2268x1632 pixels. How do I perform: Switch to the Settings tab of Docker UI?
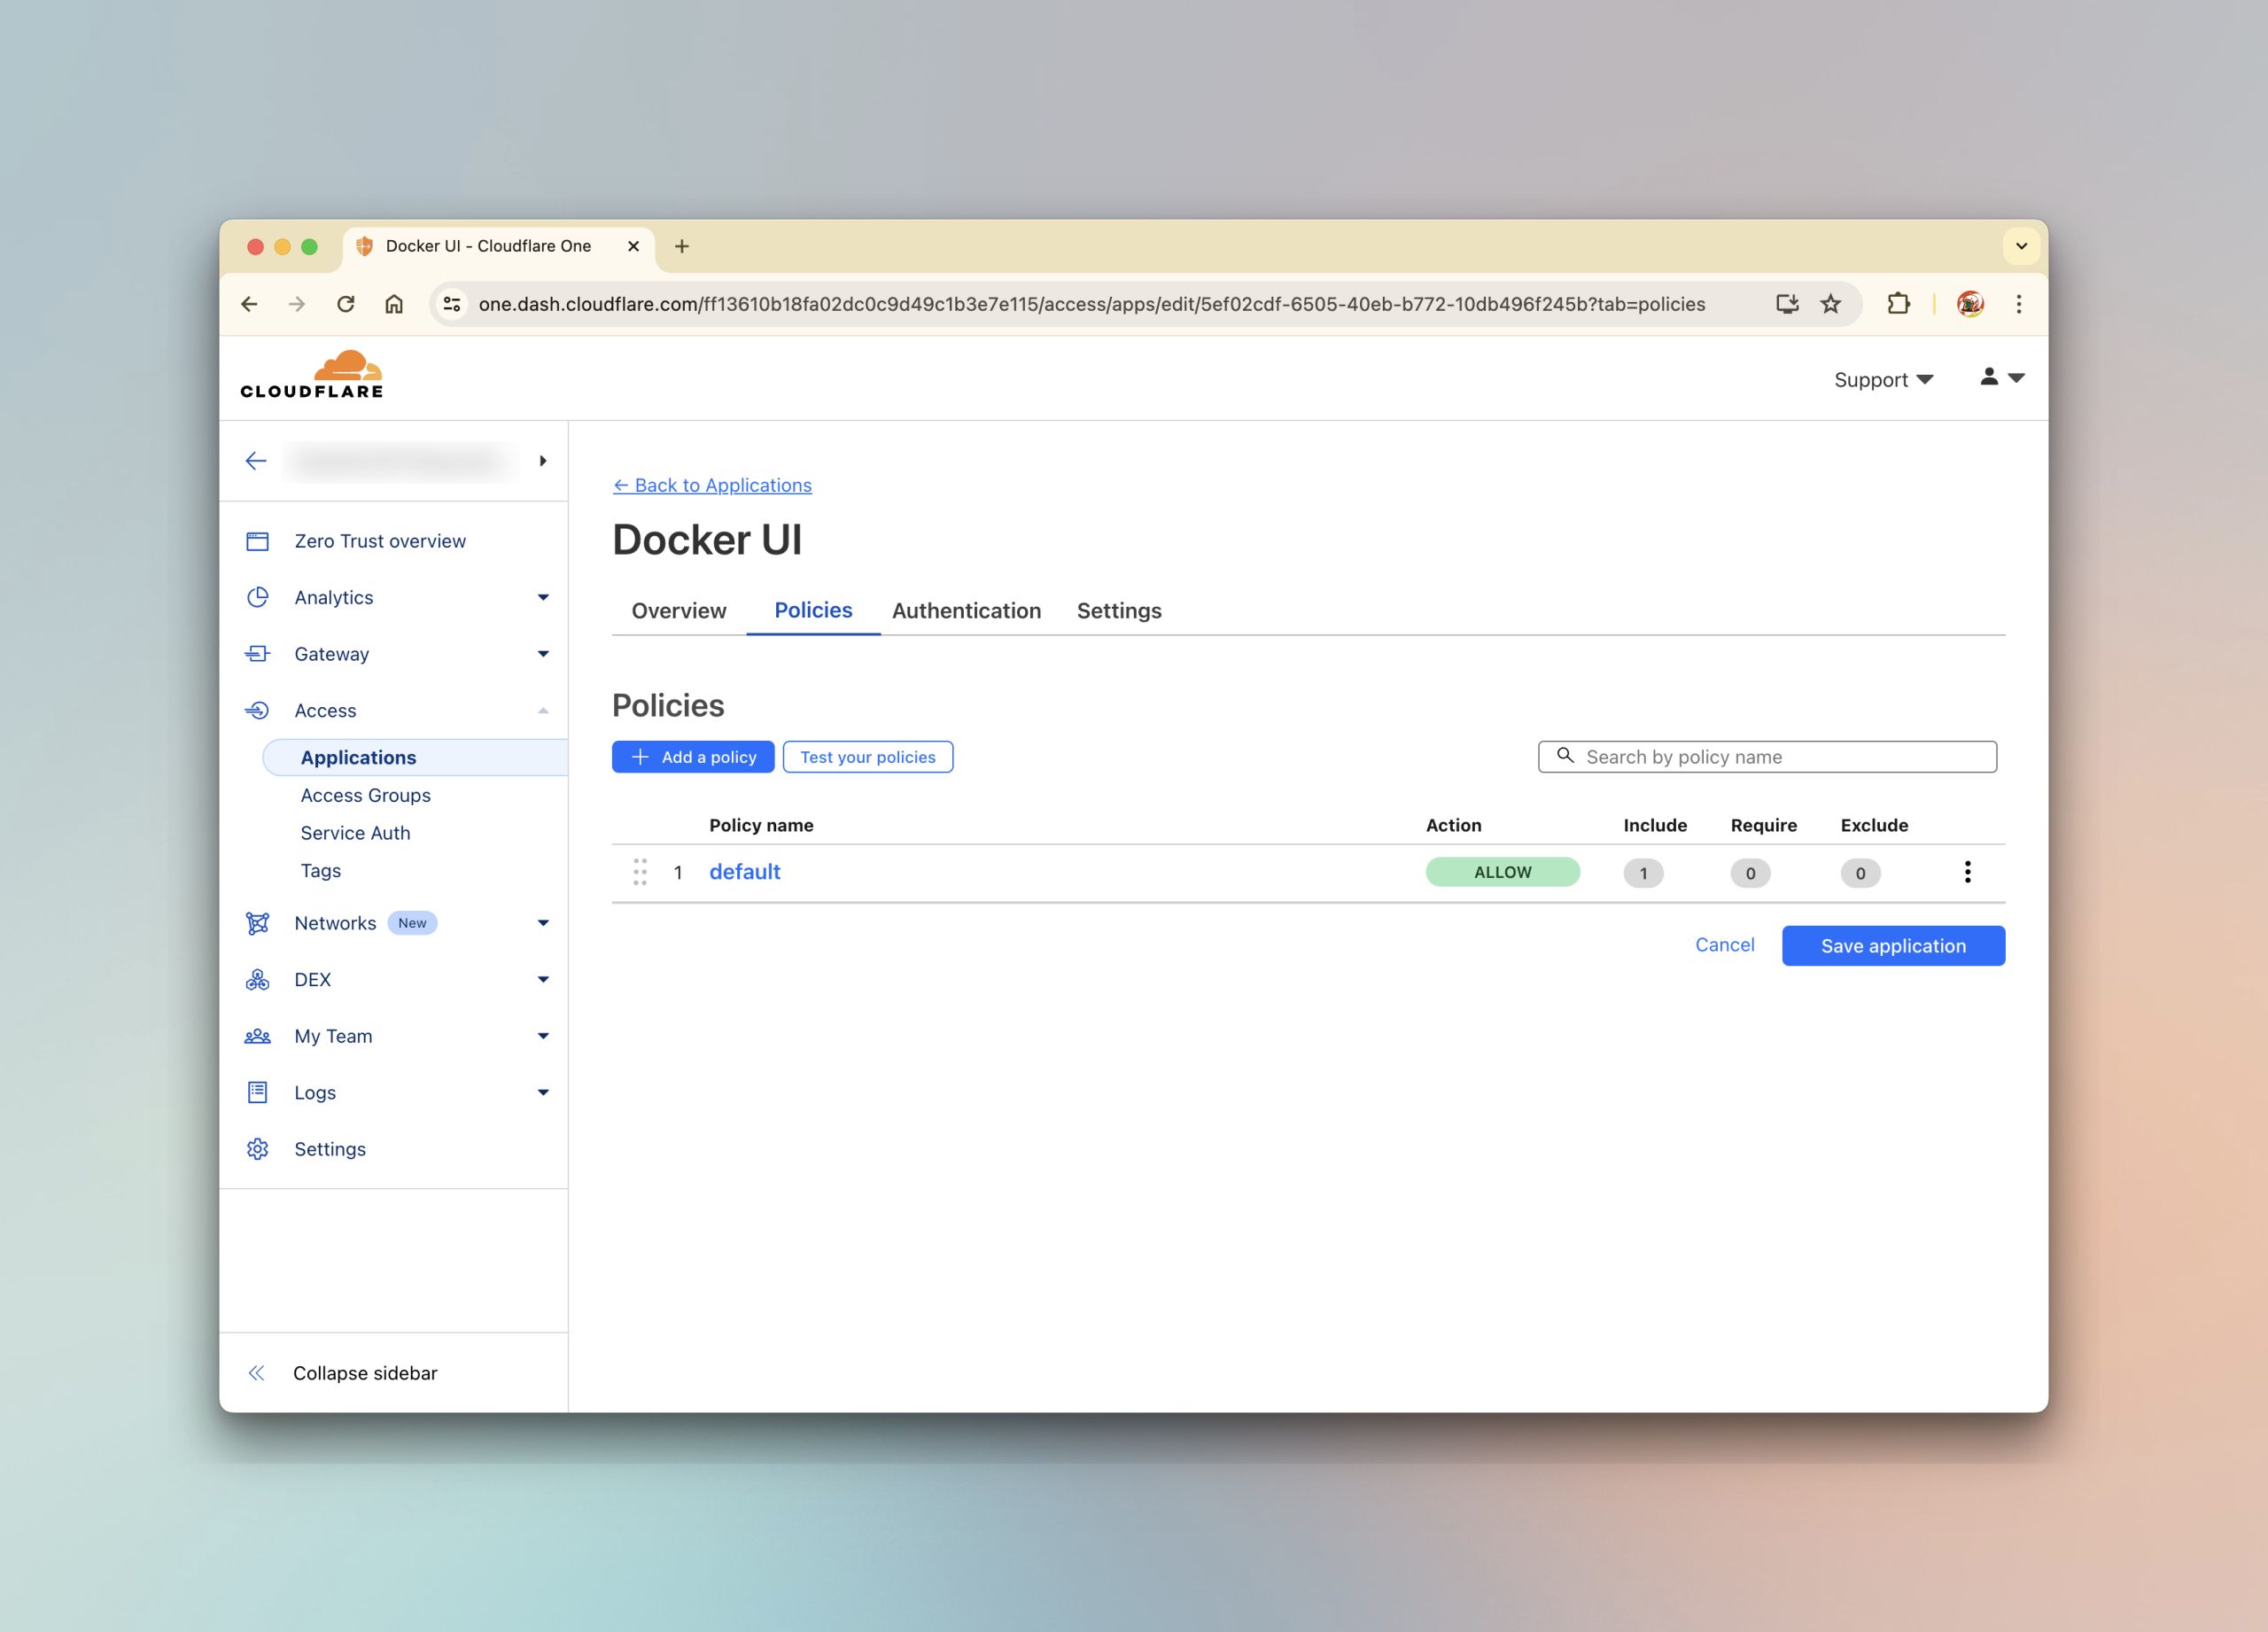[x=1119, y=611]
